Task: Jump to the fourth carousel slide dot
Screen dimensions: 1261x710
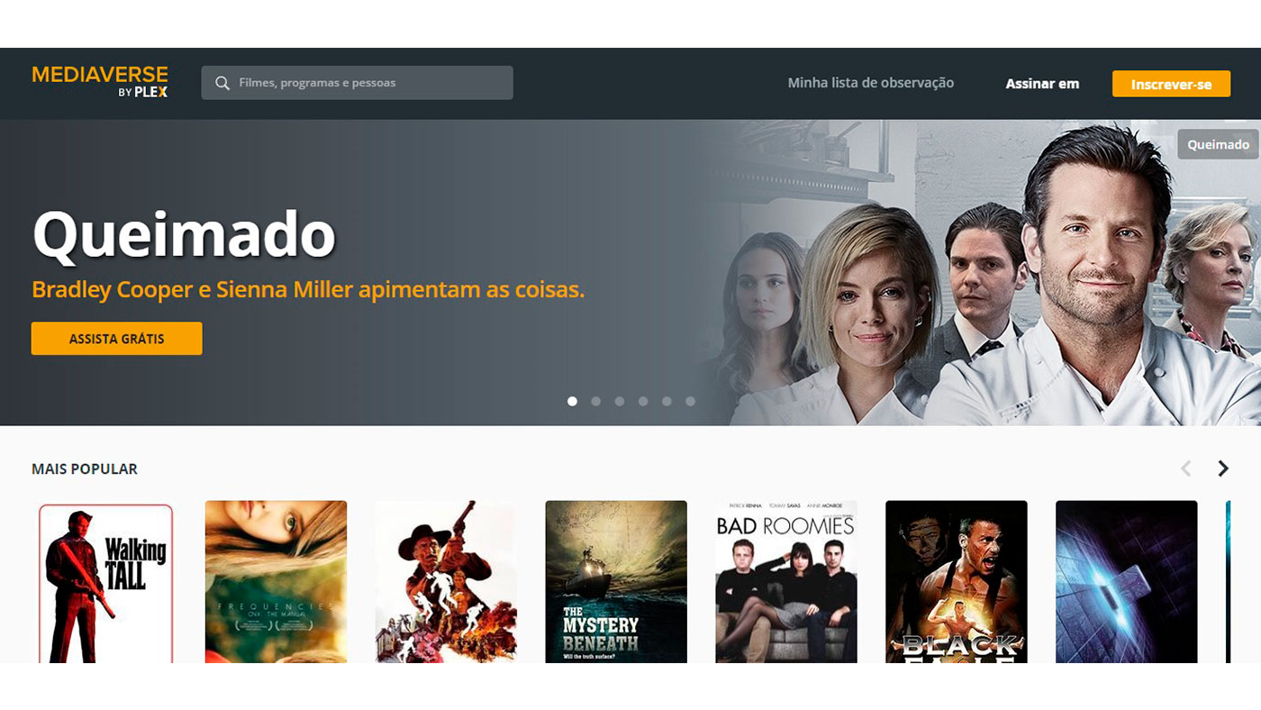Action: pos(643,401)
